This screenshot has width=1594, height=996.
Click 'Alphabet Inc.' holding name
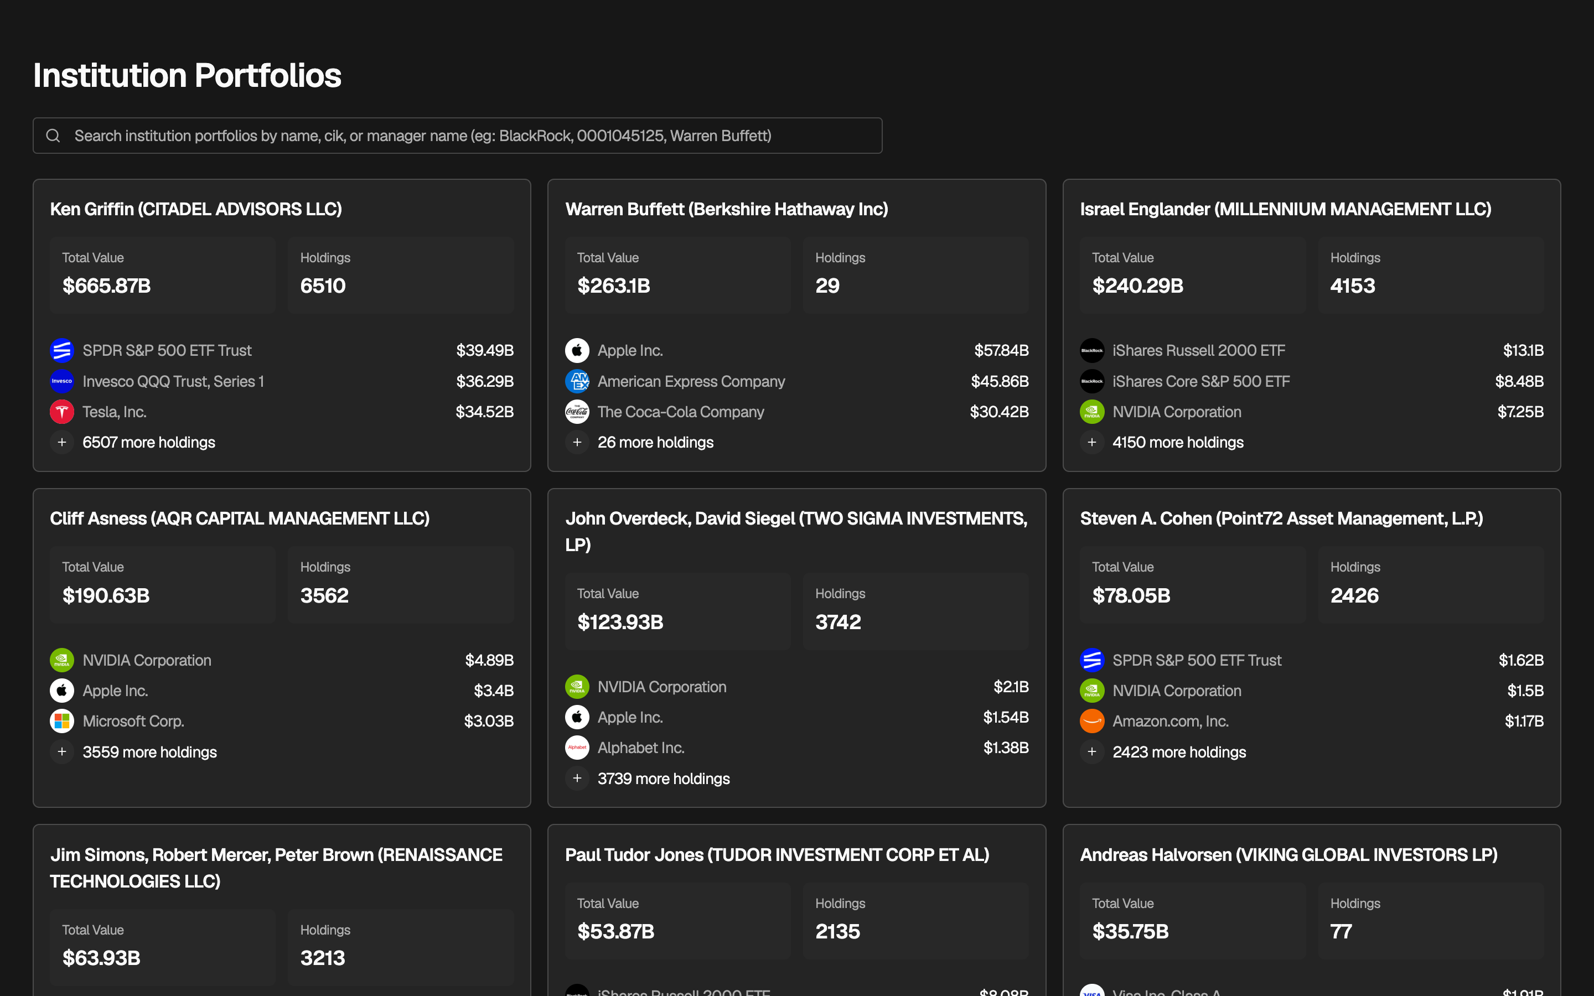[x=641, y=748]
